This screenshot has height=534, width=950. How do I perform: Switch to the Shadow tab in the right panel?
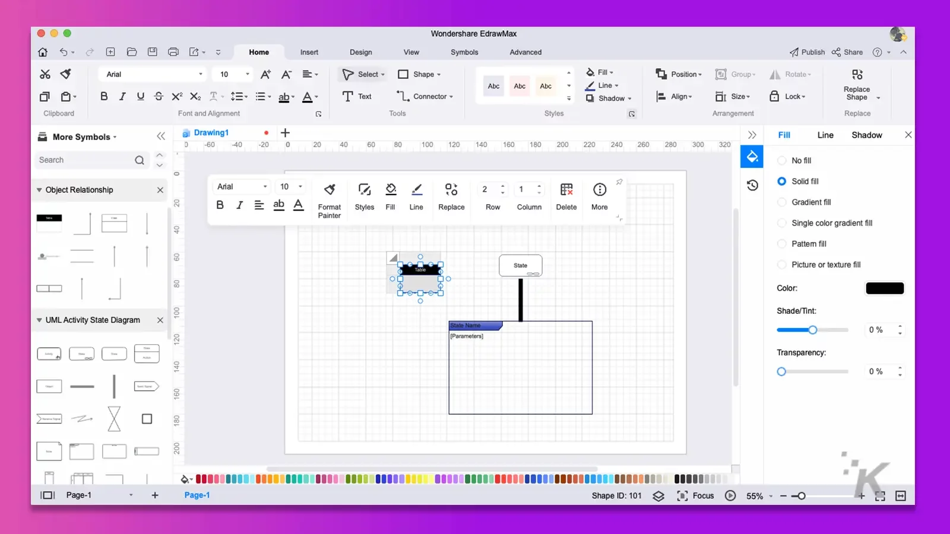[867, 135]
